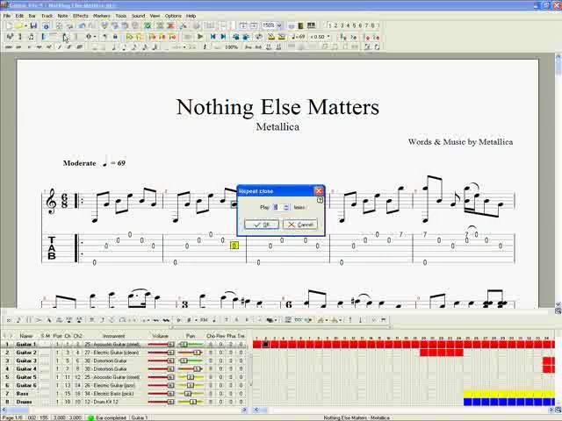Adjust Guitar 2 pan slider

coord(191,353)
